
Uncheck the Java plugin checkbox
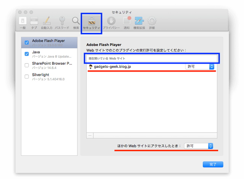point(27,54)
